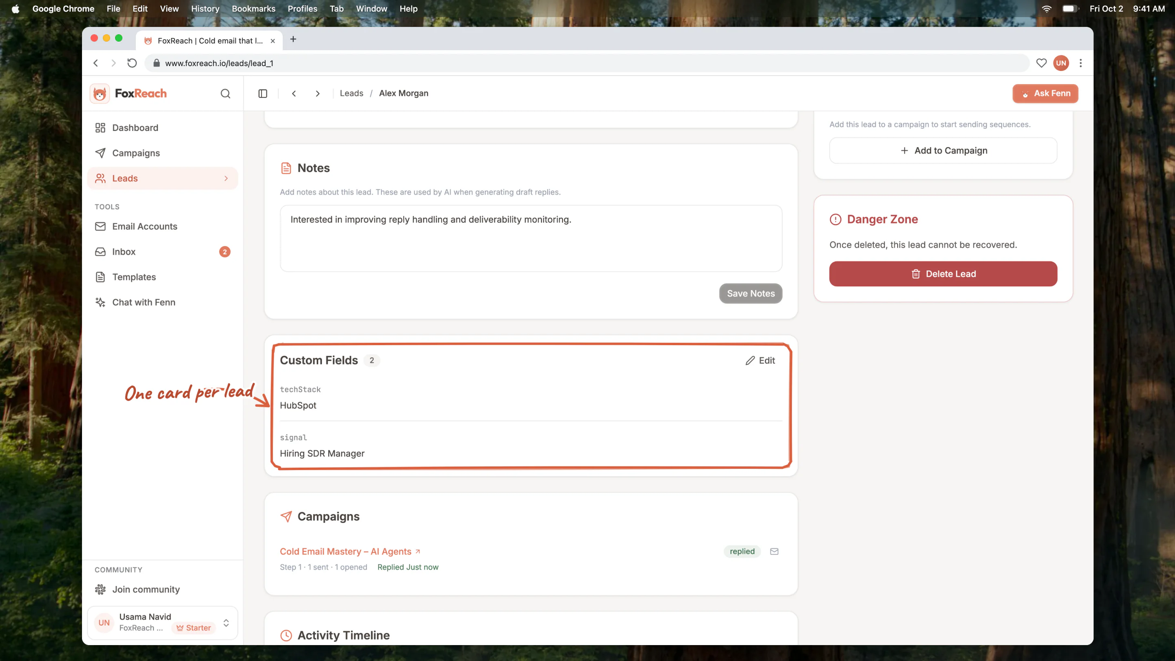Close the FoxReach browser tab
Viewport: 1175px width, 661px height.
(x=273, y=41)
